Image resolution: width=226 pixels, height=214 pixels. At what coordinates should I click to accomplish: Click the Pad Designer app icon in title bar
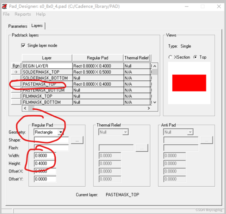click(x=4, y=6)
